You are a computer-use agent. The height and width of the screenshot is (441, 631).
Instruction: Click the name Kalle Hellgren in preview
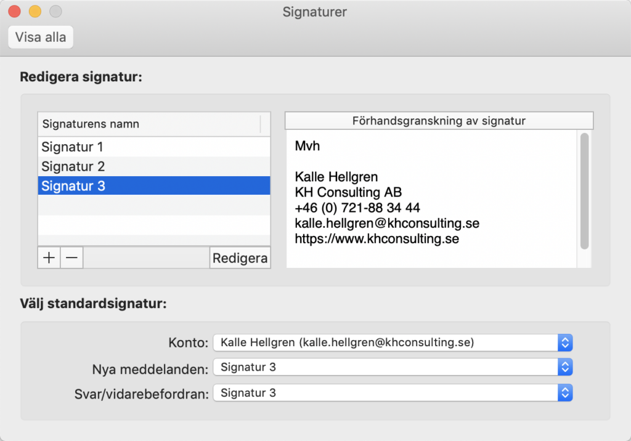pos(336,177)
